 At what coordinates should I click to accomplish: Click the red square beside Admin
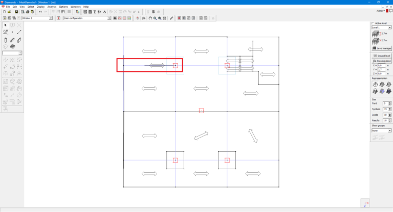tap(387, 11)
